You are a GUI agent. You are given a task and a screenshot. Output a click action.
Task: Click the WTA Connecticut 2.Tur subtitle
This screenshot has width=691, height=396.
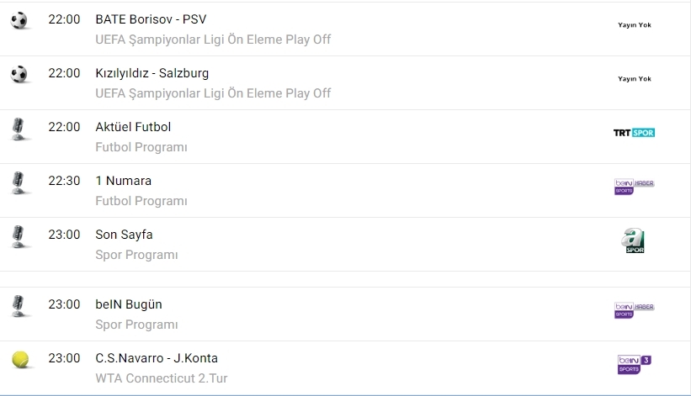161,378
